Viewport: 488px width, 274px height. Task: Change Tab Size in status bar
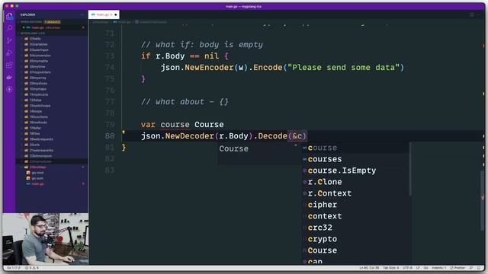[x=390, y=268]
